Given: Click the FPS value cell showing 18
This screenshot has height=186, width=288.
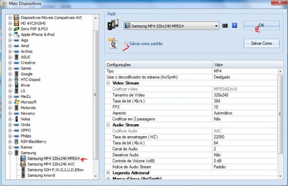Looking at the screenshot, I should (246, 107).
